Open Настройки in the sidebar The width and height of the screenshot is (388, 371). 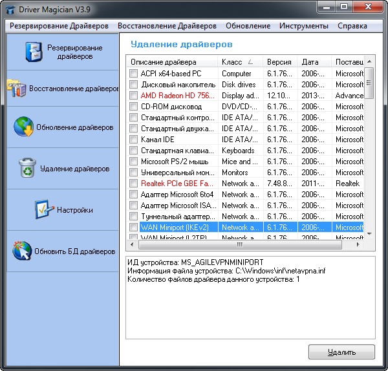63,210
